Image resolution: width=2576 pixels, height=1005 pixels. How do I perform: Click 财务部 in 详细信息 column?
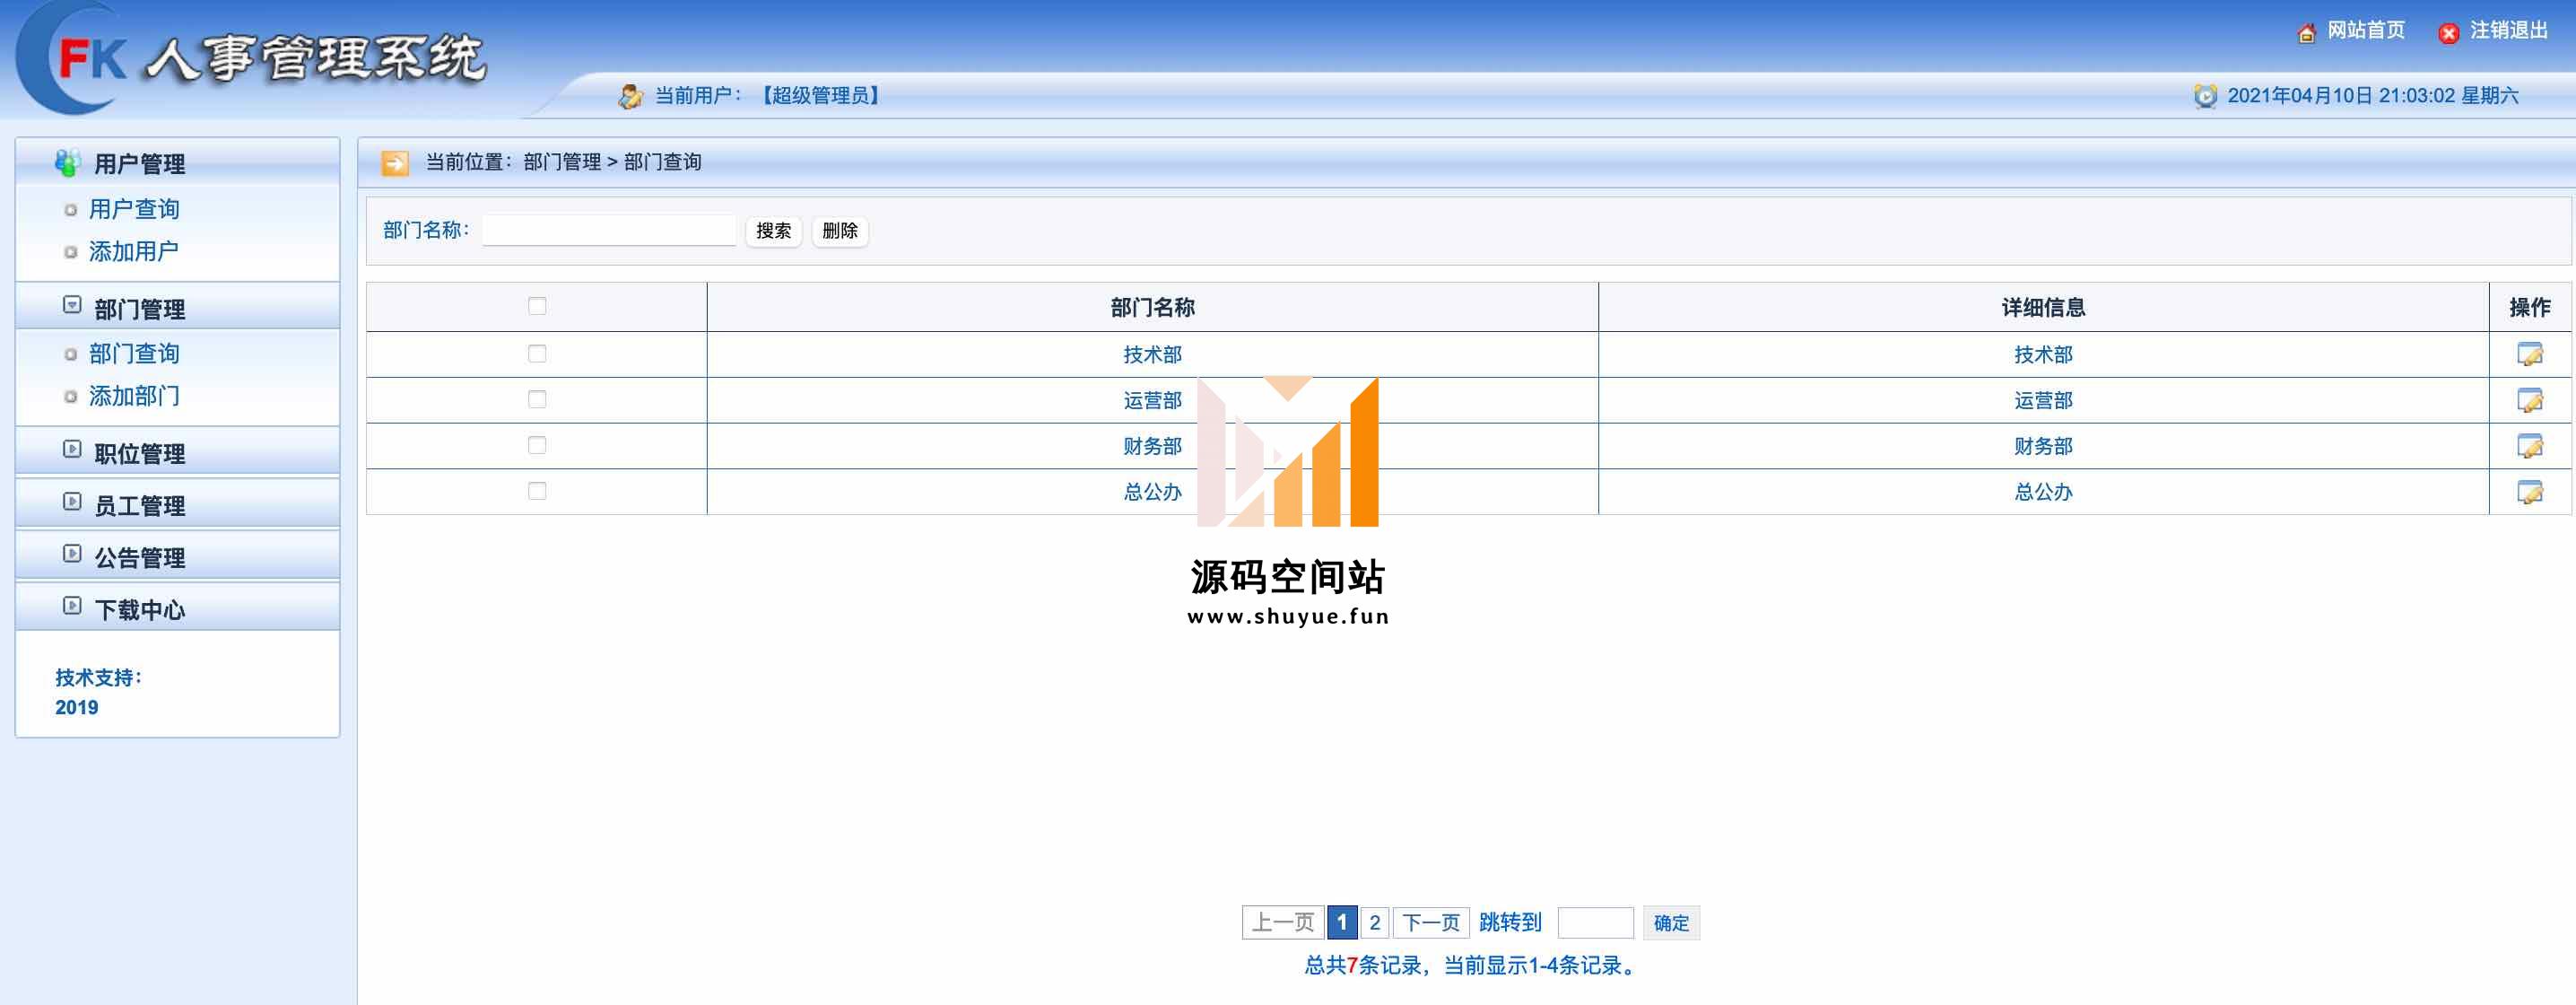(x=2043, y=447)
